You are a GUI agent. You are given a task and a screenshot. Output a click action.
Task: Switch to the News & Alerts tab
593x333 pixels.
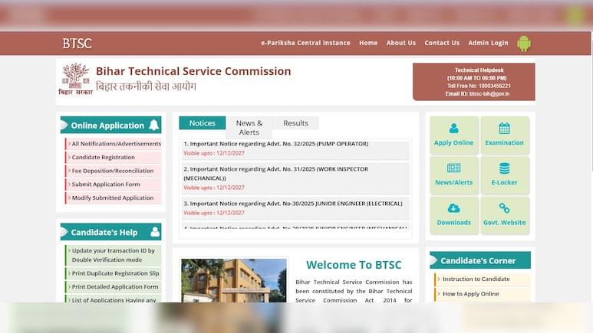pos(249,128)
